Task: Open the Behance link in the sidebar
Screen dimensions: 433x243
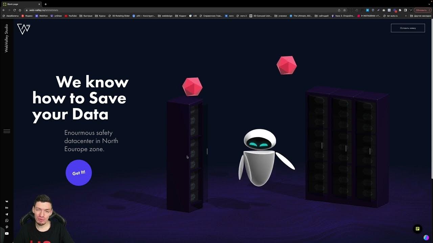Action: click(7, 208)
